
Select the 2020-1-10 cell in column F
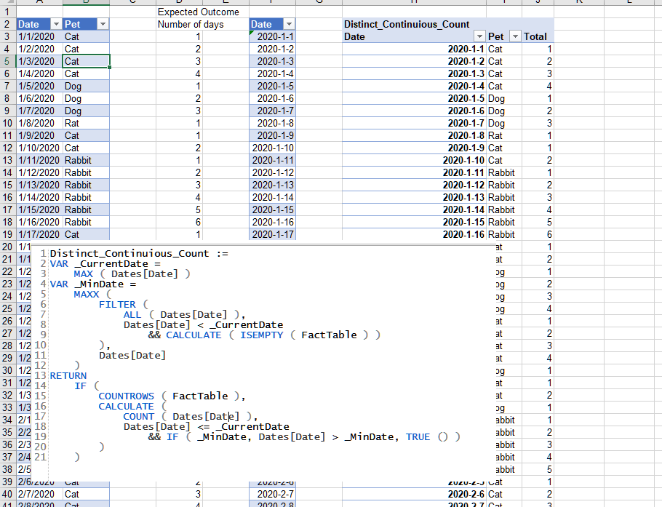[x=272, y=148]
